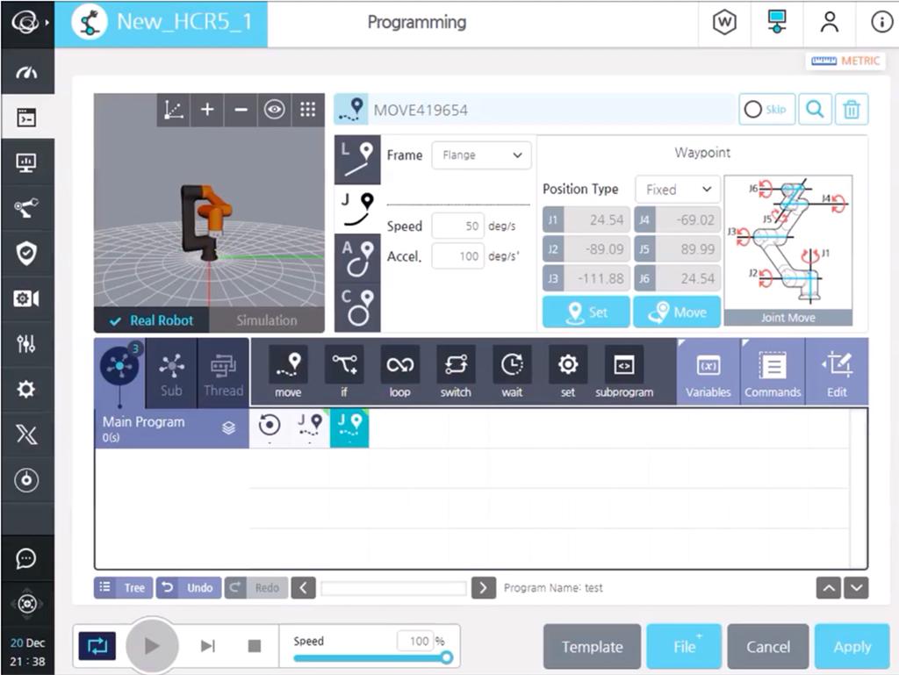This screenshot has width=899, height=675.
Task: Insert a switch command
Action: pyautogui.click(x=456, y=371)
